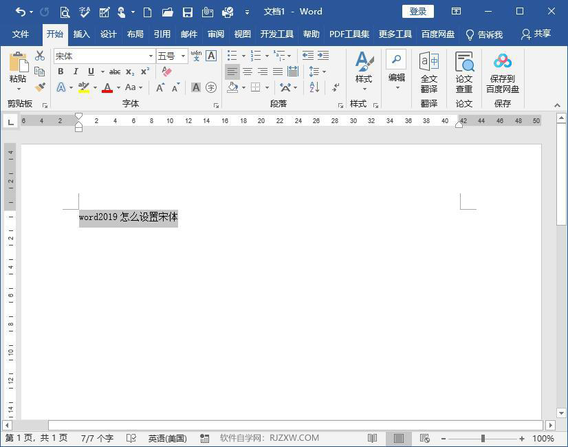Switch to the 插入 ribbon tab

[x=83, y=34]
